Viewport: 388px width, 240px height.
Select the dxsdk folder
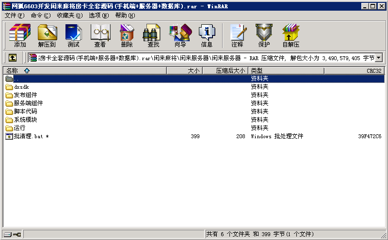[21, 87]
